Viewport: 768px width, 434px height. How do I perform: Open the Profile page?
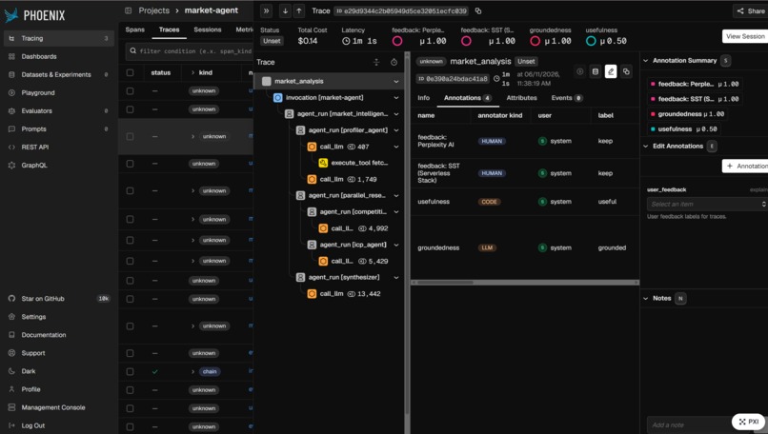point(59,389)
